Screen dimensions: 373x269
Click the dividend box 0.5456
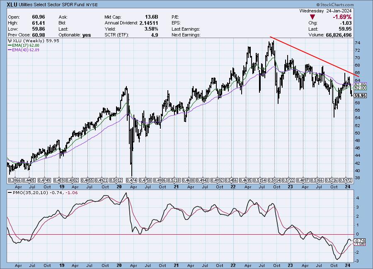(232, 180)
